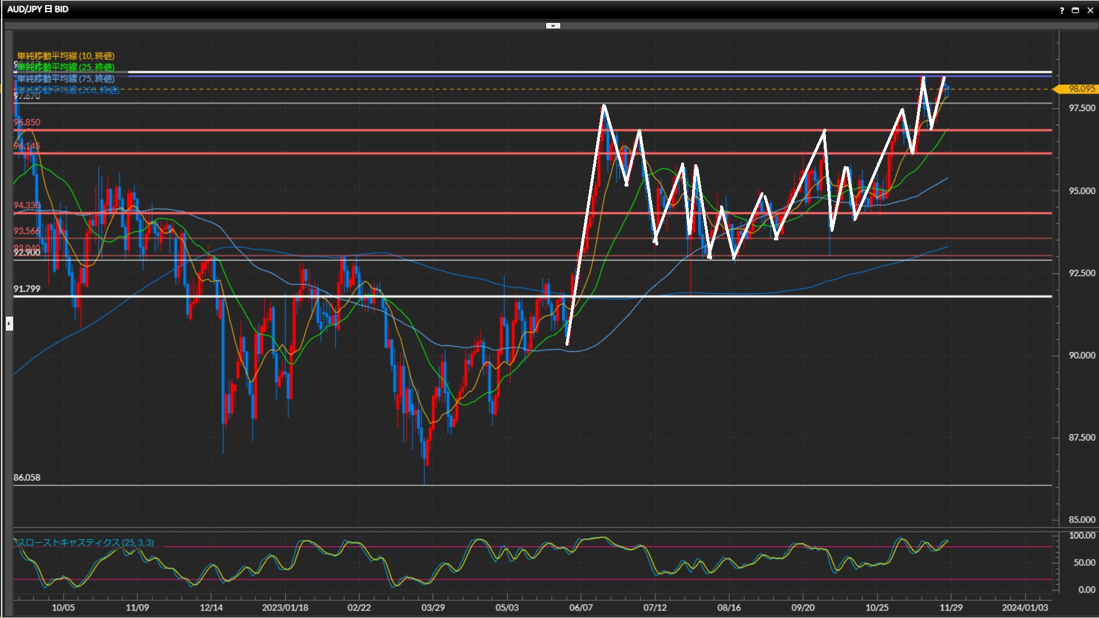1099x618 pixels.
Task: Select the 25-period moving average label
Action: tap(66, 67)
